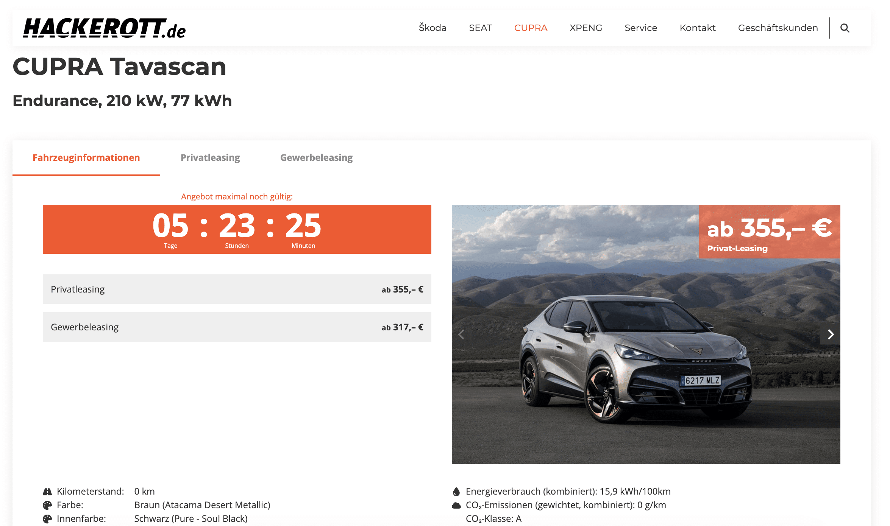This screenshot has width=890, height=526.
Task: Click the Farbe palette icon
Action: point(47,505)
